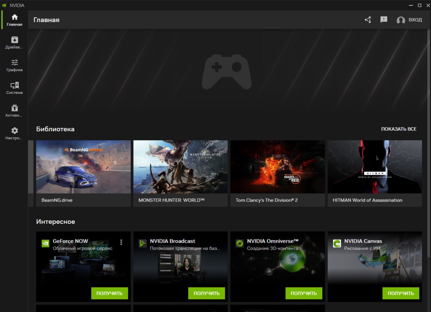
Task: Select the BeamNG.drive game thumbnail
Action: point(83,167)
